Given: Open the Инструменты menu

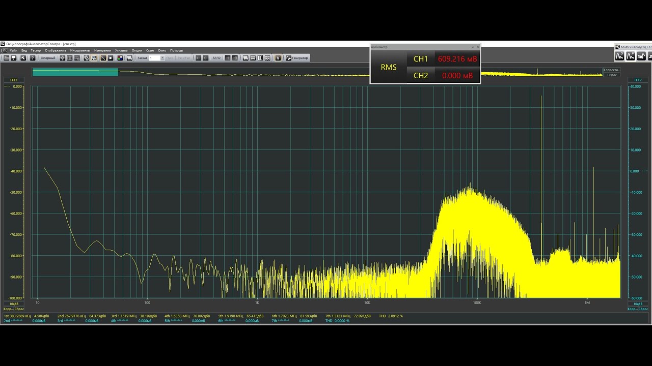Looking at the screenshot, I should [x=80, y=50].
